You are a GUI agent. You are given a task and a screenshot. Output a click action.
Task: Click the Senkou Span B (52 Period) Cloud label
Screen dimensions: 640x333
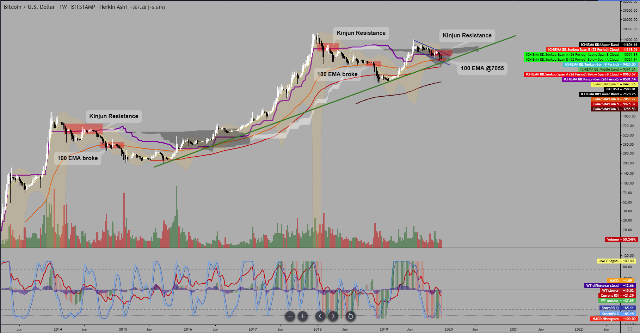[x=592, y=50]
